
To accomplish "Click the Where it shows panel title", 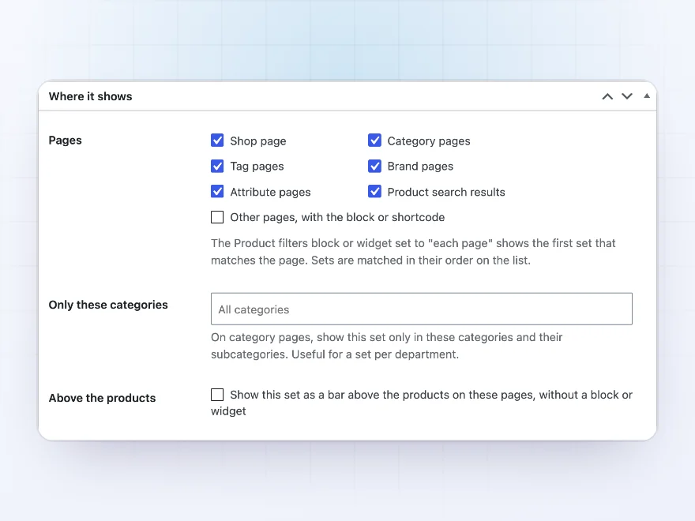I will (x=90, y=96).
